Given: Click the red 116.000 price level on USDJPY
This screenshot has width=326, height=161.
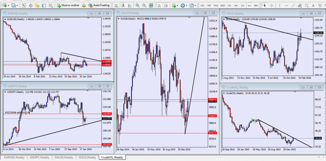Looking at the screenshot, I should click(x=107, y=114).
